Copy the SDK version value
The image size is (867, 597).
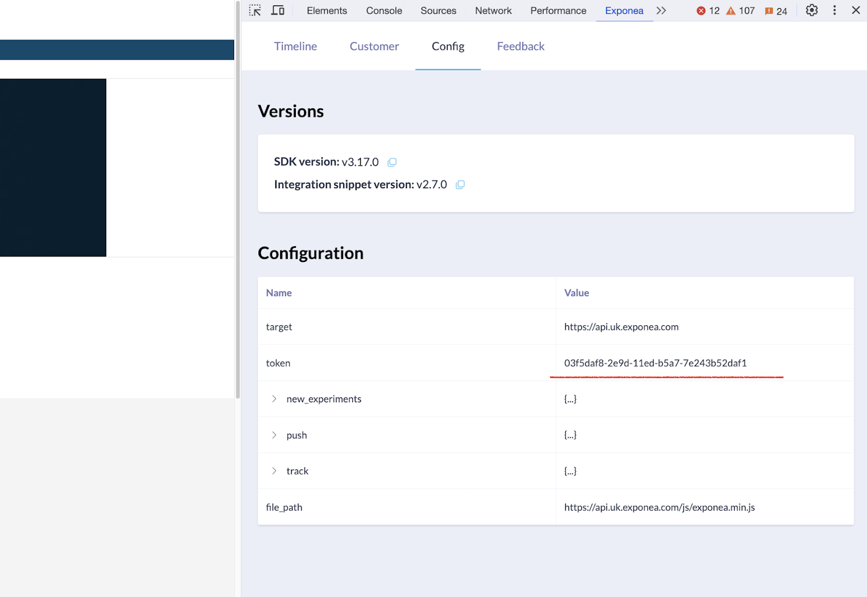pos(392,162)
